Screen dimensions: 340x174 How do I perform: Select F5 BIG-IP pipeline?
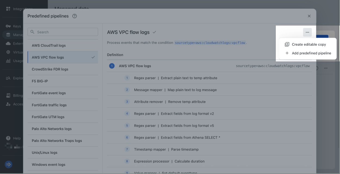pyautogui.click(x=63, y=81)
